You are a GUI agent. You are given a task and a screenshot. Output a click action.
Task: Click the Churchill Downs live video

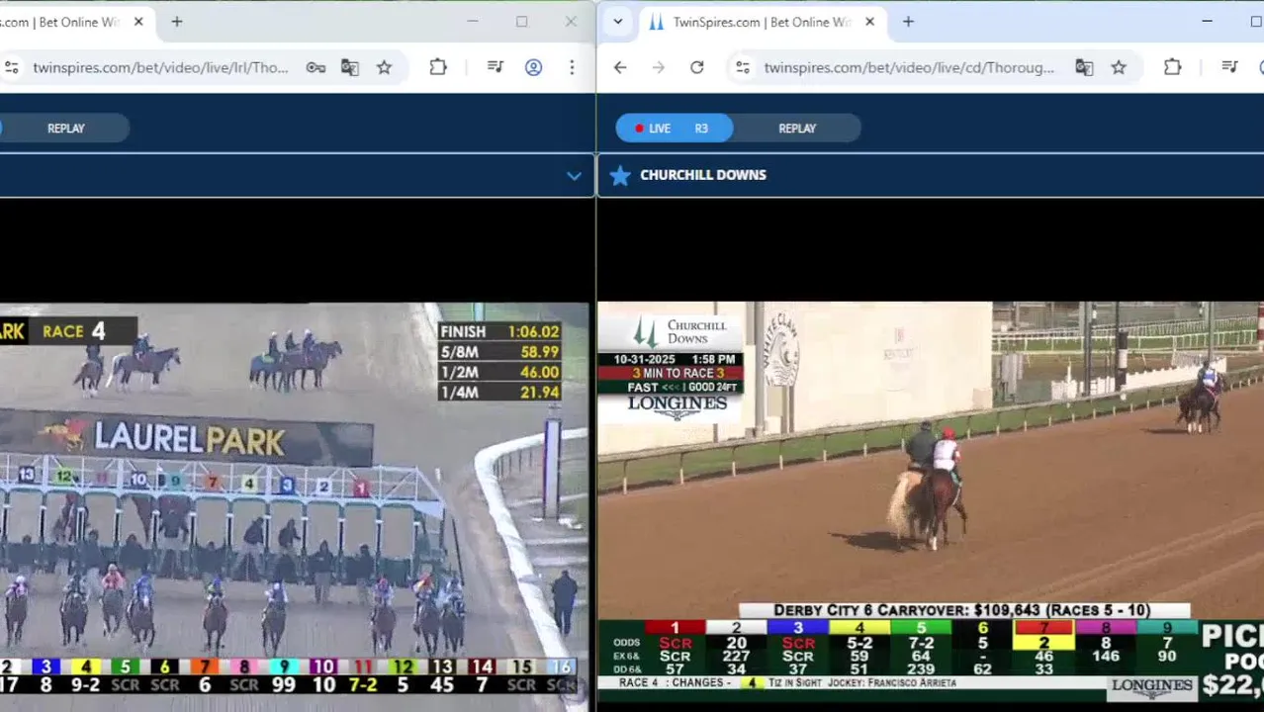931,502
